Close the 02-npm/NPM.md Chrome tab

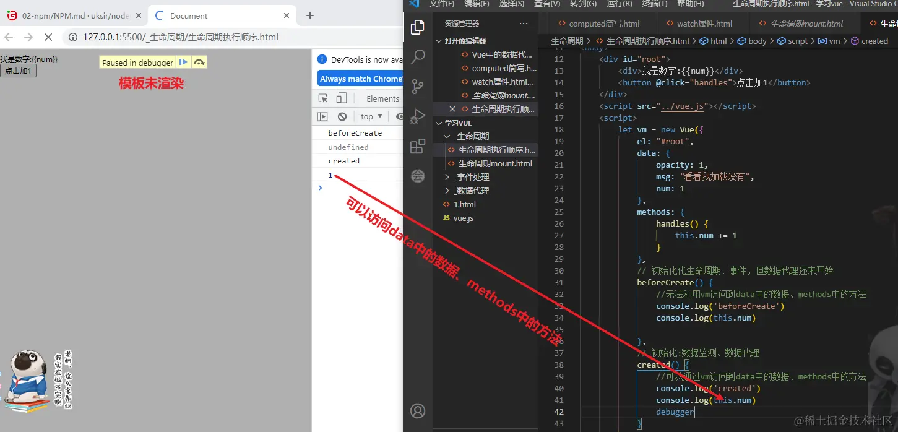tap(139, 15)
